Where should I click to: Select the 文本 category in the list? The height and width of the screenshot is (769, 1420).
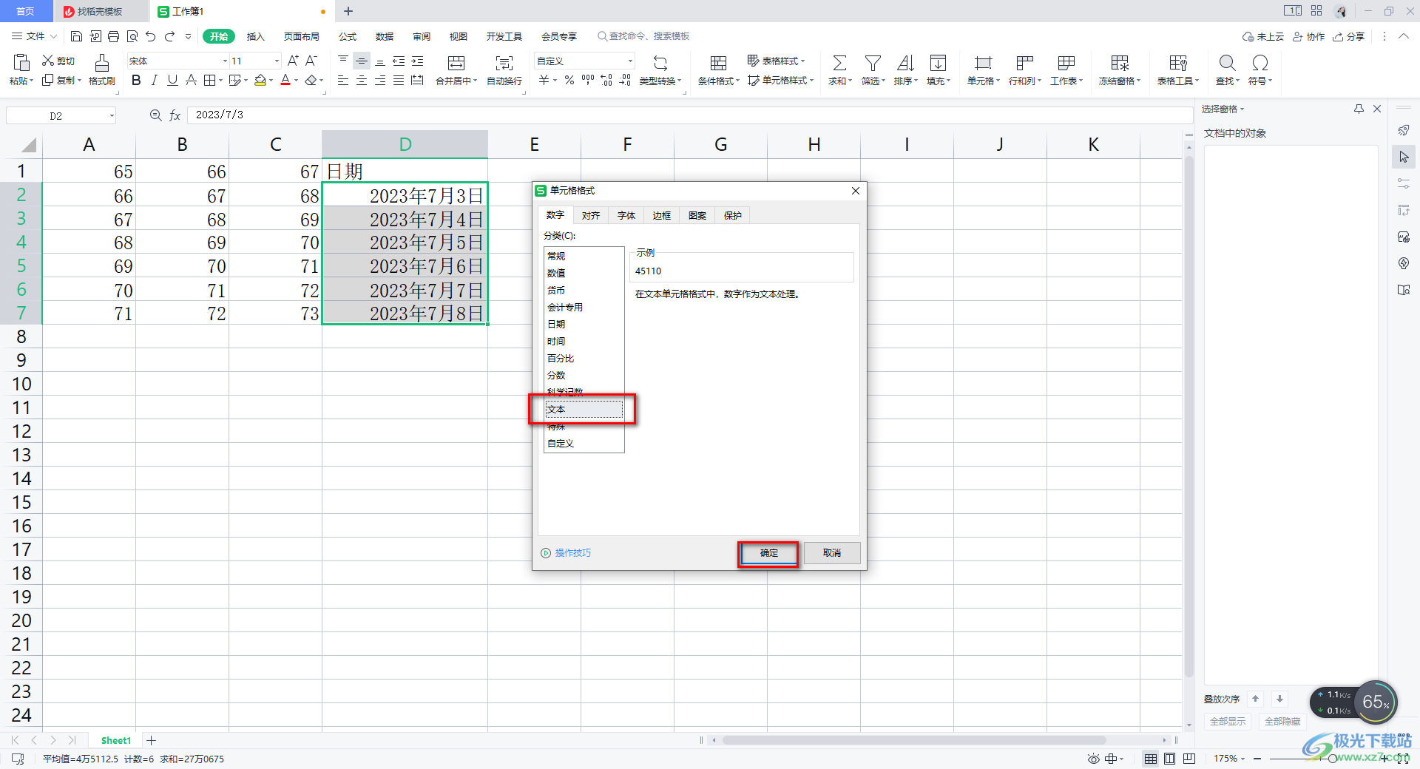click(584, 409)
